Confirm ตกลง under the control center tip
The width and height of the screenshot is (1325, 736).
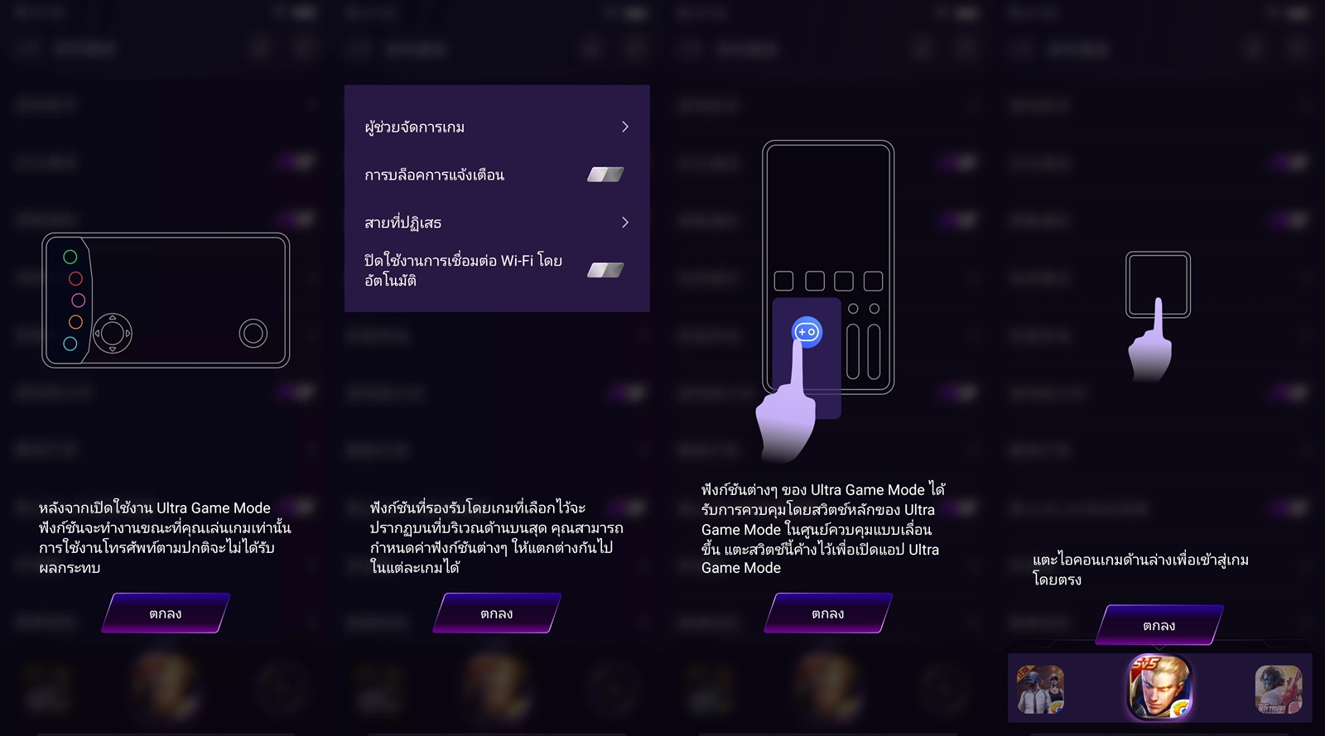[828, 613]
